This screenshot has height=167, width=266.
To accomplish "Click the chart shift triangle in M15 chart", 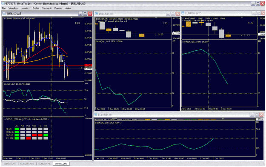I will click(x=242, y=17).
